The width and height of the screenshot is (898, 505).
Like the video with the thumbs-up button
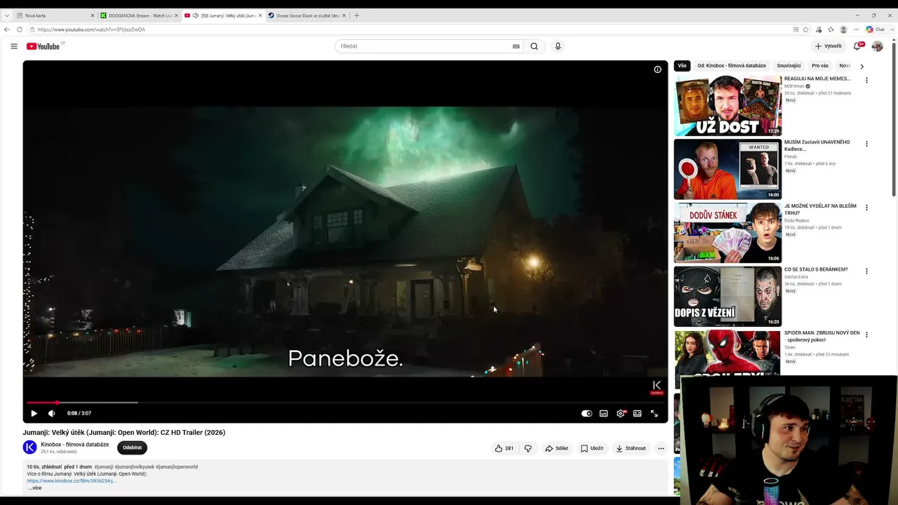(x=504, y=448)
